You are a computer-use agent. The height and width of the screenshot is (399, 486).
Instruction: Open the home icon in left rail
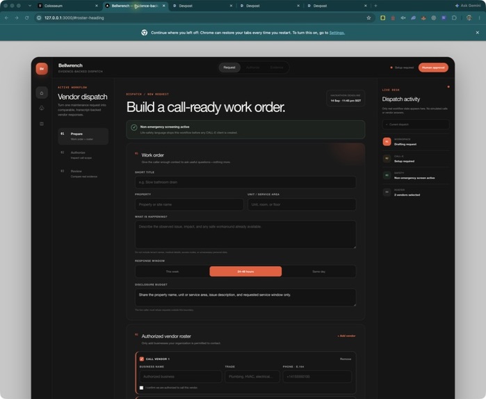click(x=42, y=93)
